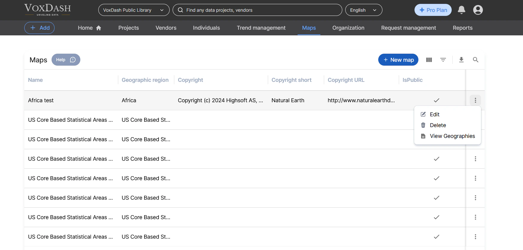The width and height of the screenshot is (523, 250).
Task: Click the Copyright column header
Action: [191, 80]
